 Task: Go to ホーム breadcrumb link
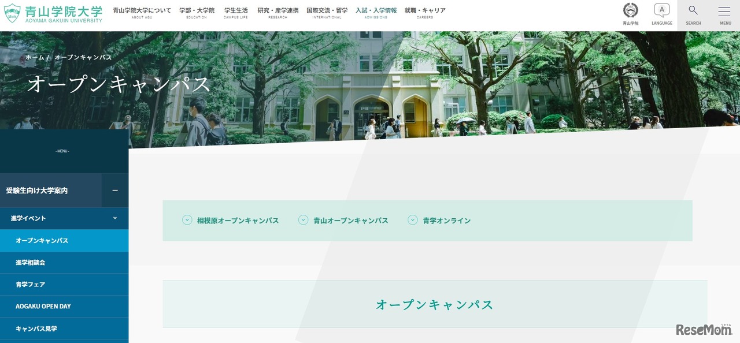pyautogui.click(x=35, y=58)
